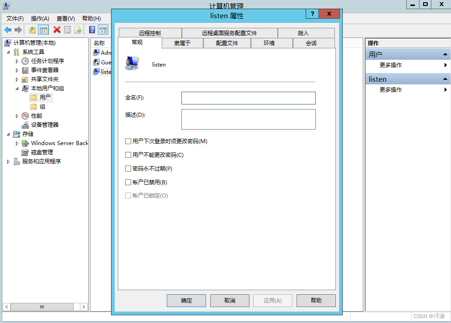
Task: Click the 用户 folder icon in tree
Action: pos(34,98)
